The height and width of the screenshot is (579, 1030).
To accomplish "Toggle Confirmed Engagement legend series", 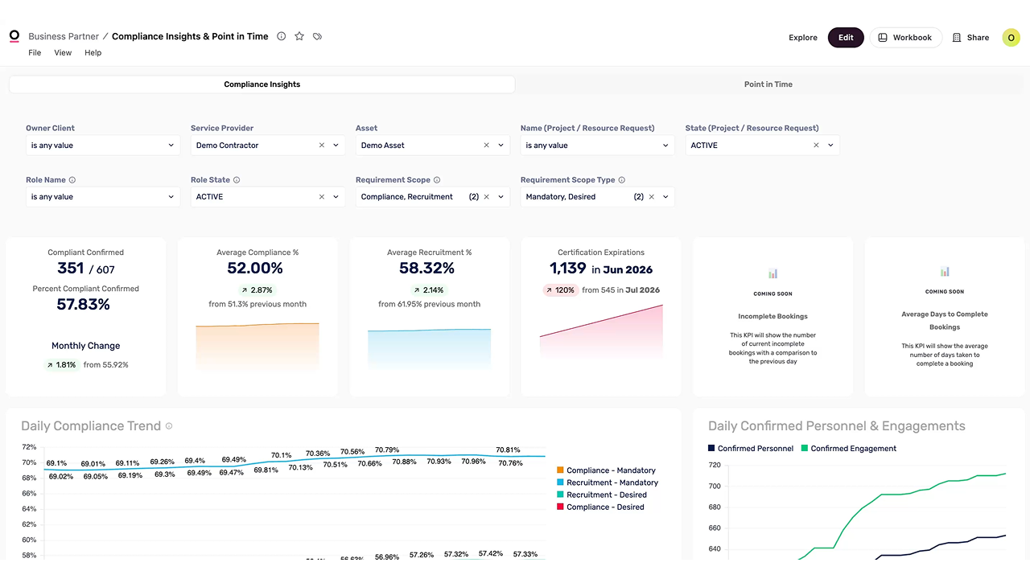I will pyautogui.click(x=848, y=449).
